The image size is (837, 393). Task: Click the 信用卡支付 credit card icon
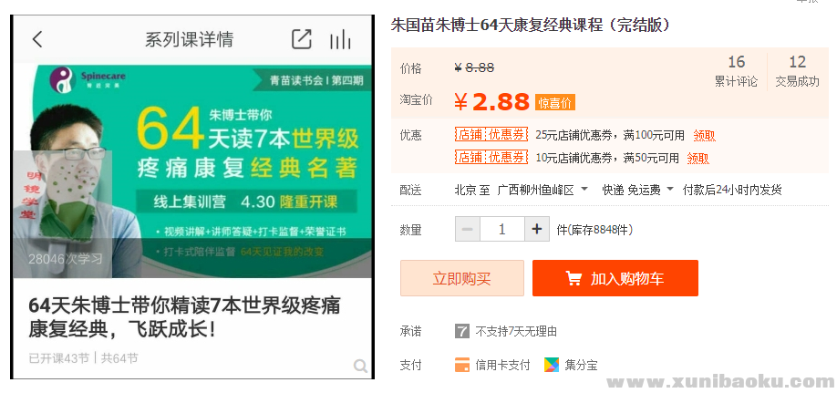point(462,365)
